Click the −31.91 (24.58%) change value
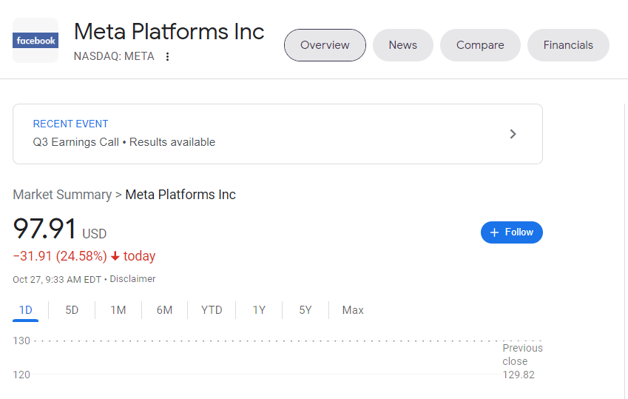This screenshot has width=628, height=399. tap(60, 256)
